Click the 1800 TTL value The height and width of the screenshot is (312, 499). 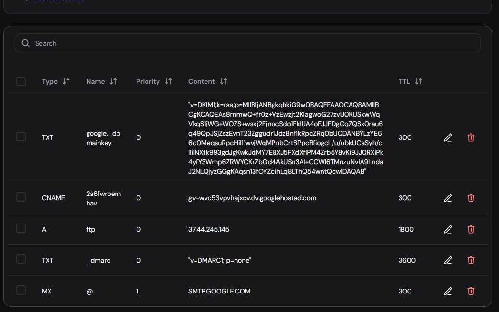pyautogui.click(x=406, y=229)
